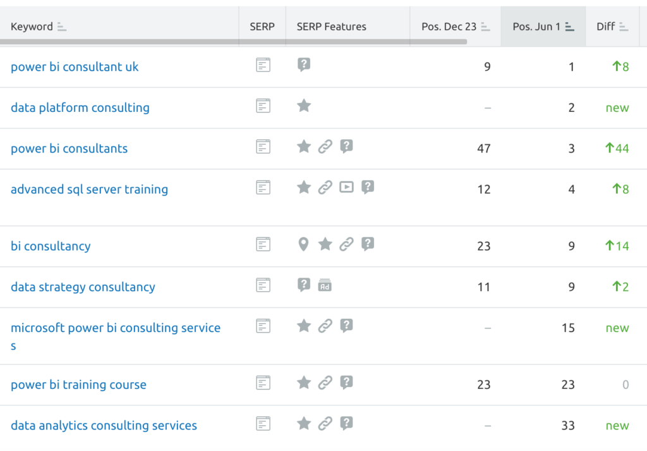Click People Also Ask icon for power bi consultants
647x451 pixels.
[346, 146]
